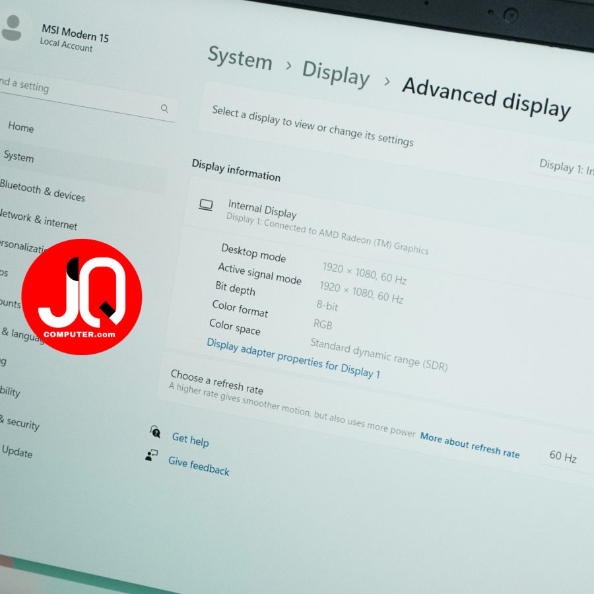Click the MSI Modern 15 account name

(75, 34)
